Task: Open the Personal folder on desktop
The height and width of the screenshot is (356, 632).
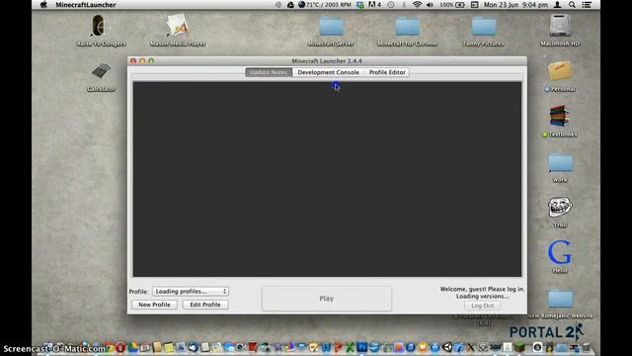Action: click(560, 71)
